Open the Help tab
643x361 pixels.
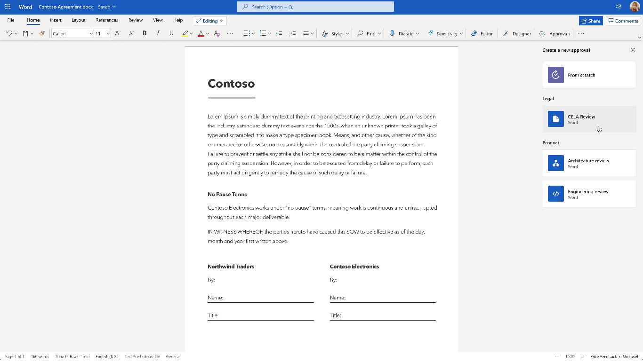click(178, 20)
